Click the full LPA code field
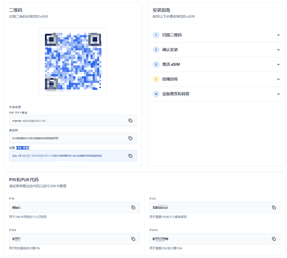The width and height of the screenshot is (287, 258). click(x=73, y=156)
